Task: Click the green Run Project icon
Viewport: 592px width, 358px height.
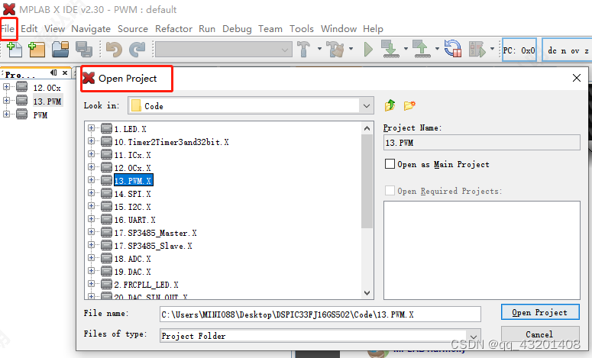Action: click(368, 50)
